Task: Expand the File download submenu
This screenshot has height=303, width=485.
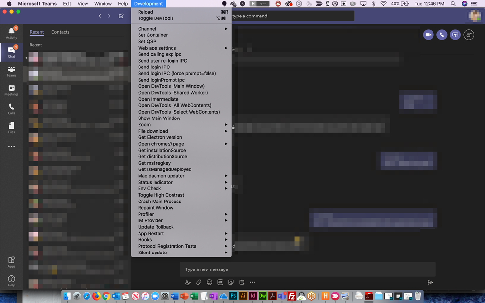Action: pyautogui.click(x=181, y=131)
